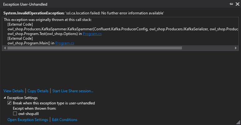The height and width of the screenshot is (125, 241).
Task: Check the owl-shop.dll exclusion checkbox
Action: point(15,114)
